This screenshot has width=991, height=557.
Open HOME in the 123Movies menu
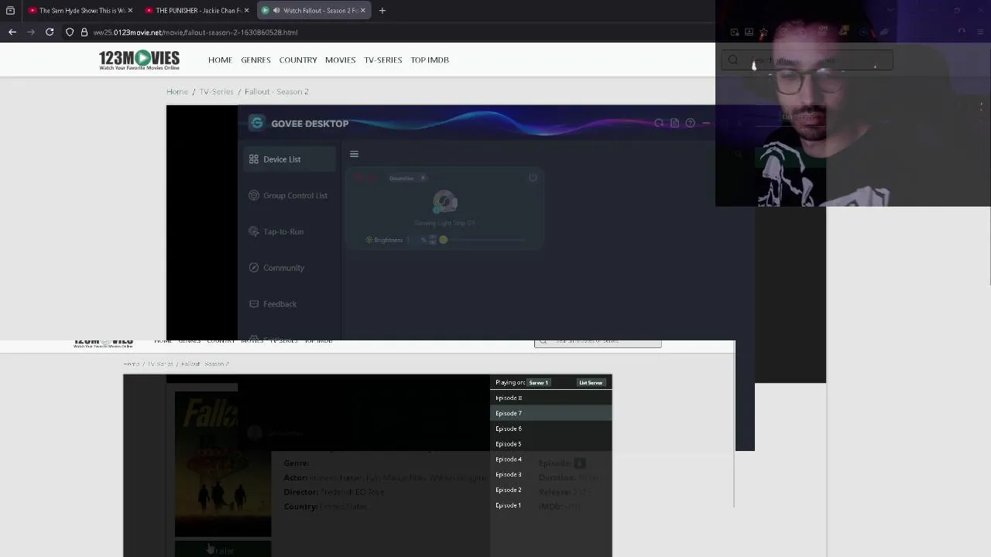(x=220, y=60)
